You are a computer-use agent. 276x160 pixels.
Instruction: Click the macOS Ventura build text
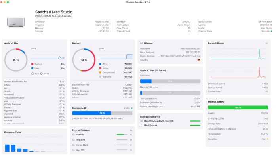pyautogui.click(x=54, y=16)
